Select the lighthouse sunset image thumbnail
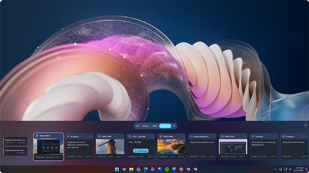 point(171,147)
